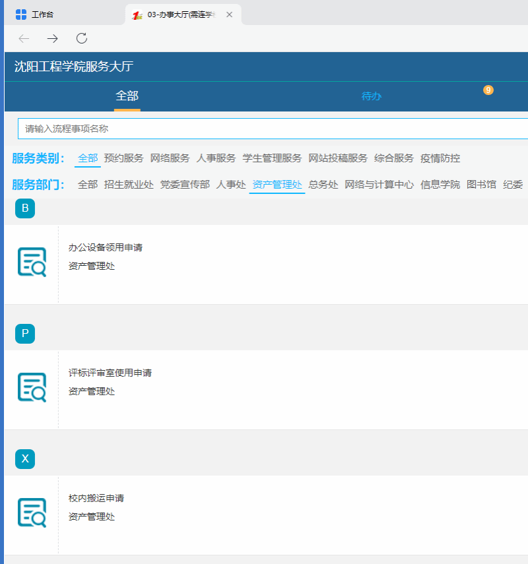Click the document icon for 校内搬运申请

pos(32,513)
